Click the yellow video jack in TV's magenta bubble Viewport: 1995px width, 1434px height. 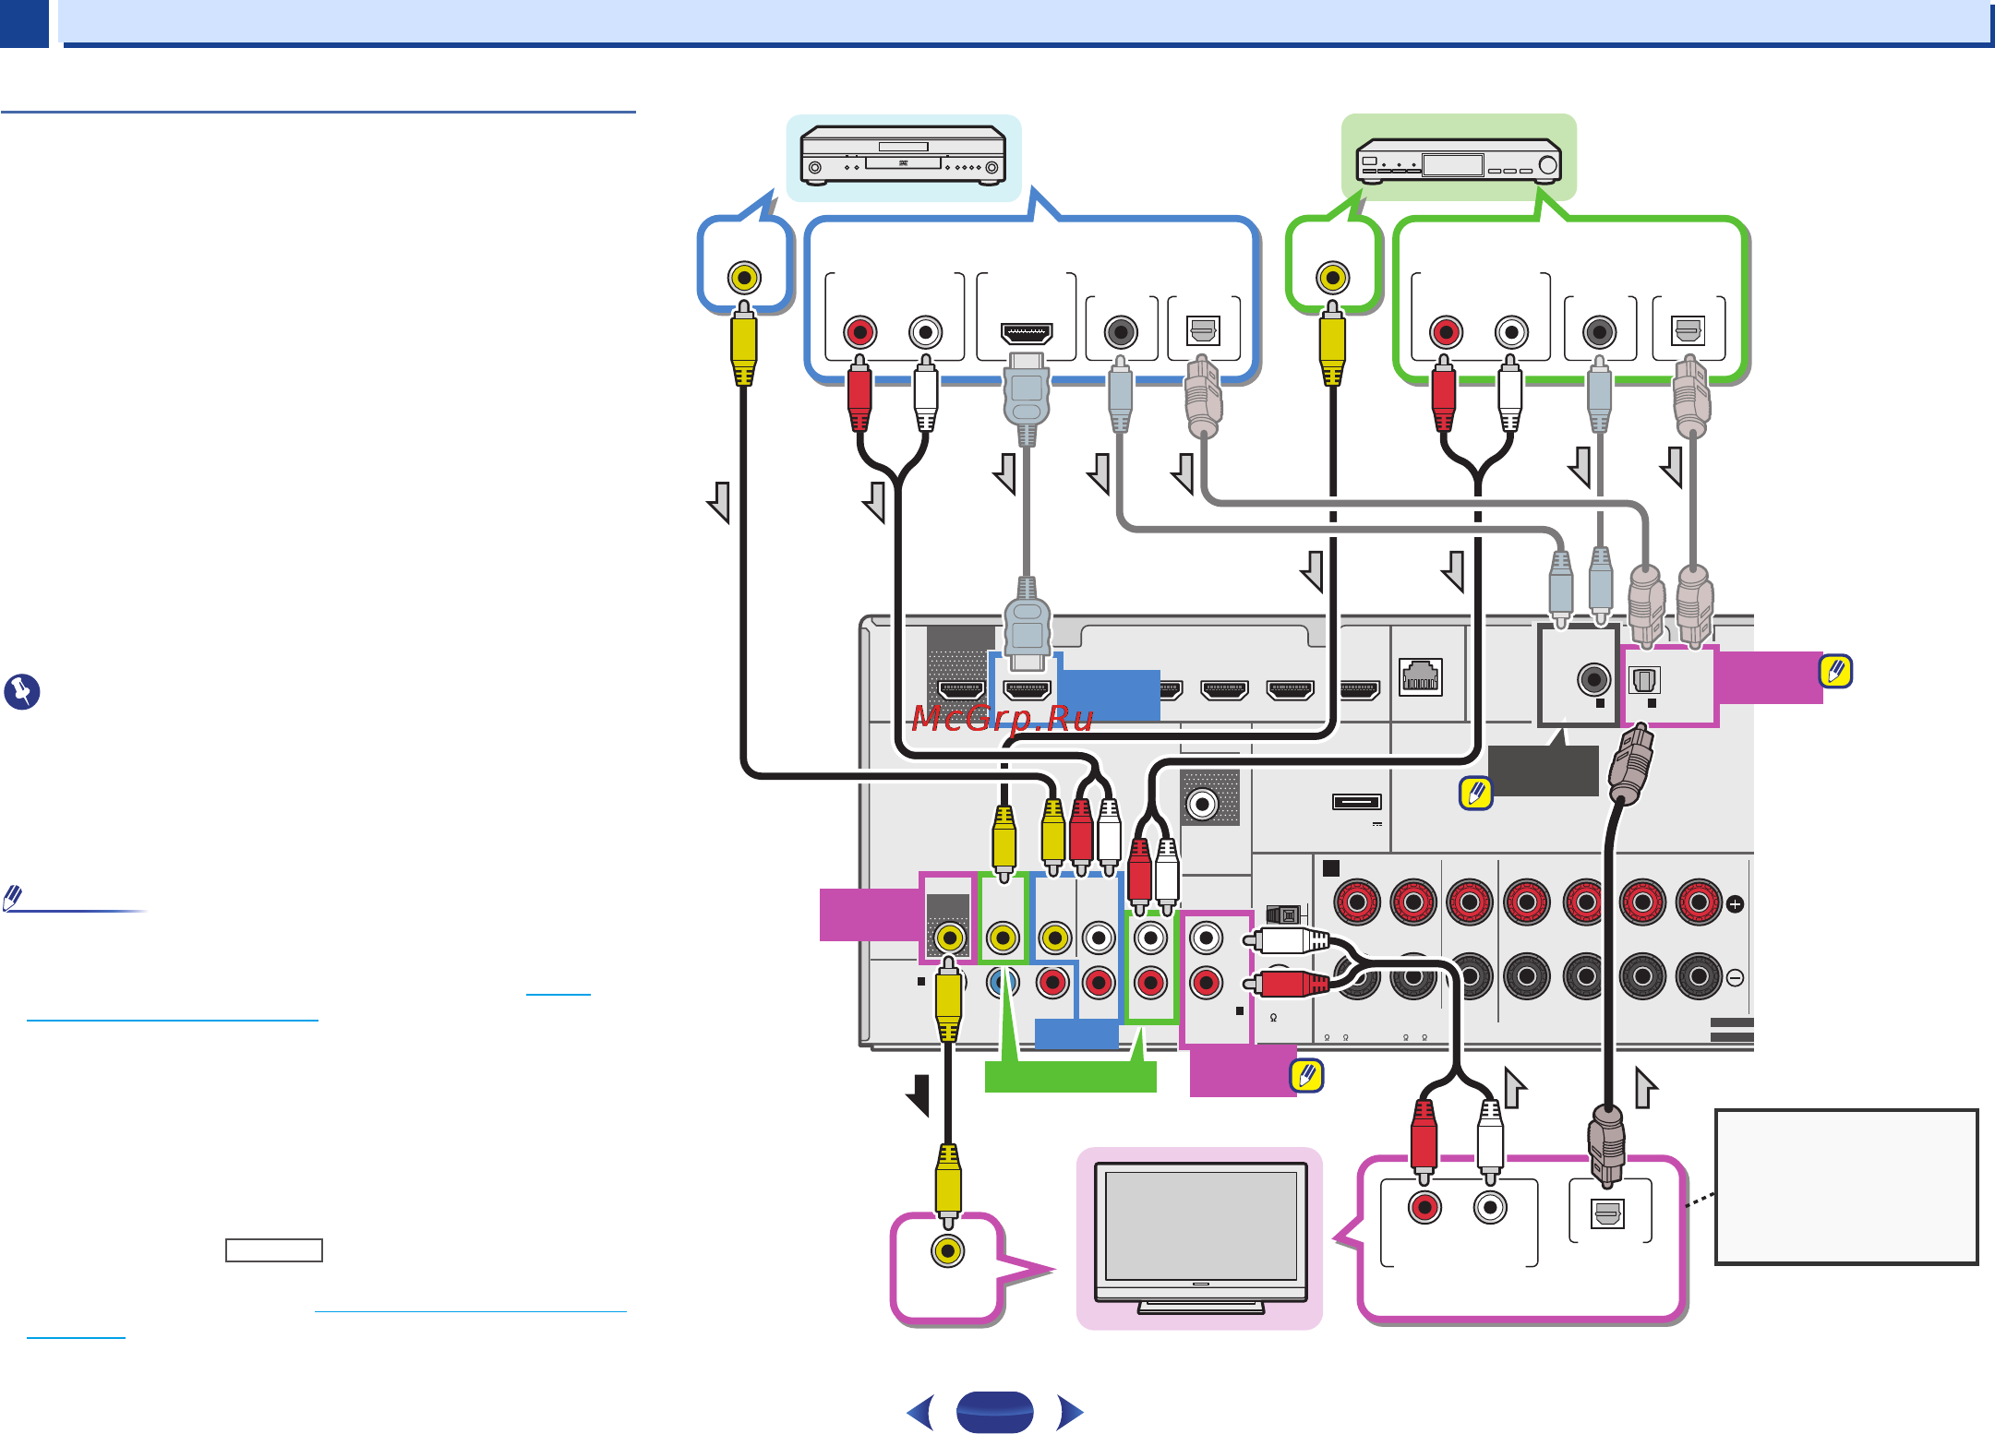[x=948, y=1250]
